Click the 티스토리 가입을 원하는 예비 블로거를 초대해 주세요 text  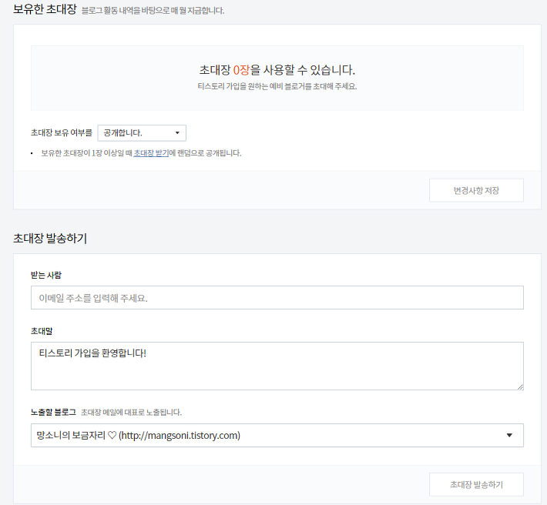pyautogui.click(x=277, y=86)
